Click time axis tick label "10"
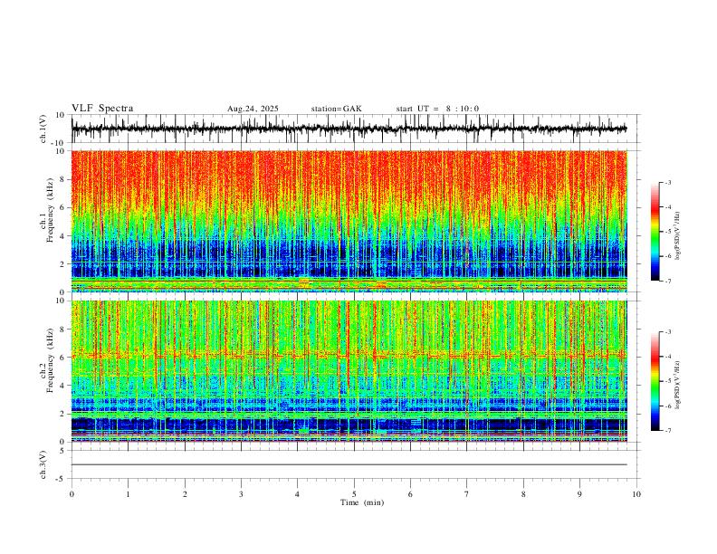 pos(636,494)
